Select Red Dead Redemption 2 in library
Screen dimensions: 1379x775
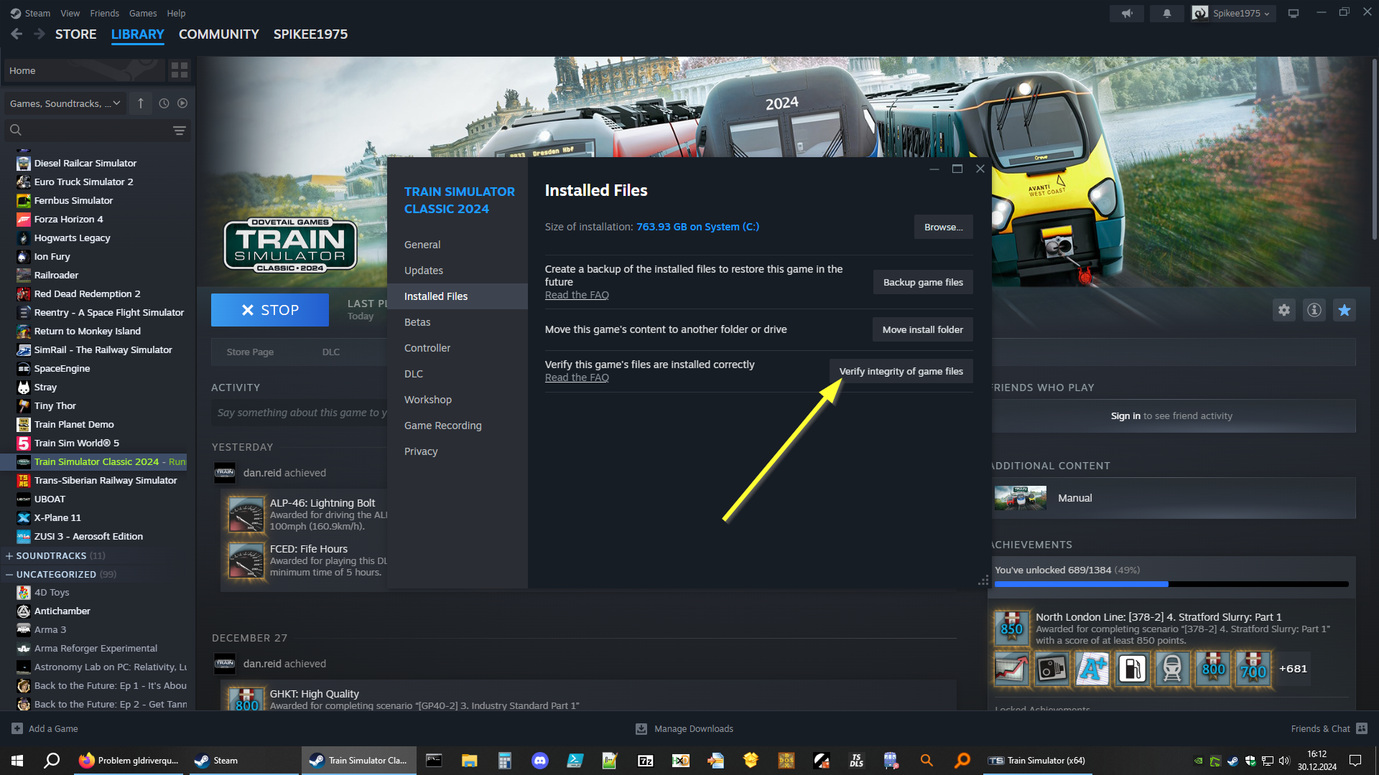coord(88,293)
